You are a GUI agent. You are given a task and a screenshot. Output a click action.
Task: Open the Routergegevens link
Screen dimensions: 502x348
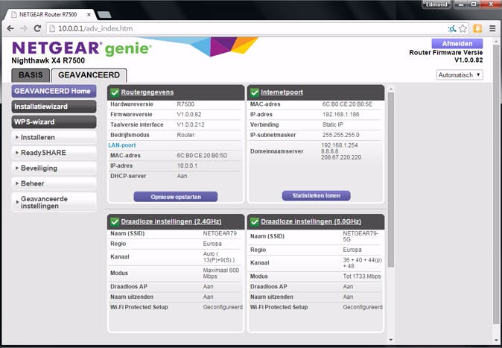tap(147, 92)
